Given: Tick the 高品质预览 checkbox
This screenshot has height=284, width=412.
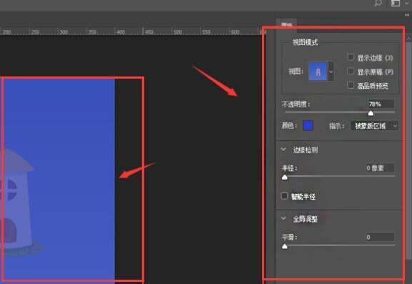Looking at the screenshot, I should [351, 85].
